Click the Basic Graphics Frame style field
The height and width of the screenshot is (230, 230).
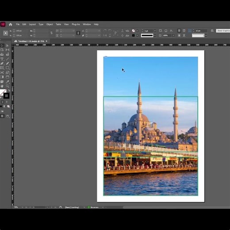(223, 31)
